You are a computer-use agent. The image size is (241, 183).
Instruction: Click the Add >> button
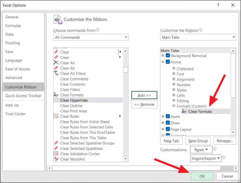pyautogui.click(x=144, y=95)
